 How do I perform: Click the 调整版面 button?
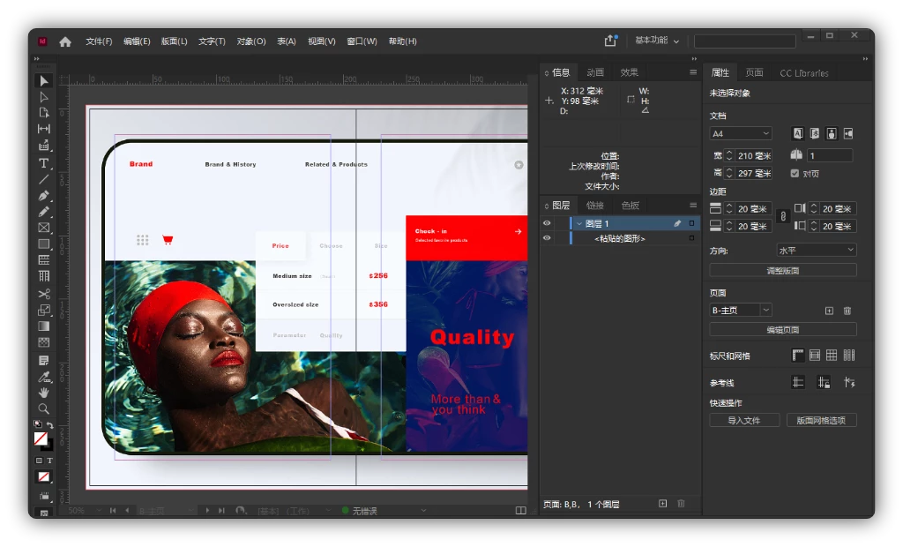tap(782, 270)
